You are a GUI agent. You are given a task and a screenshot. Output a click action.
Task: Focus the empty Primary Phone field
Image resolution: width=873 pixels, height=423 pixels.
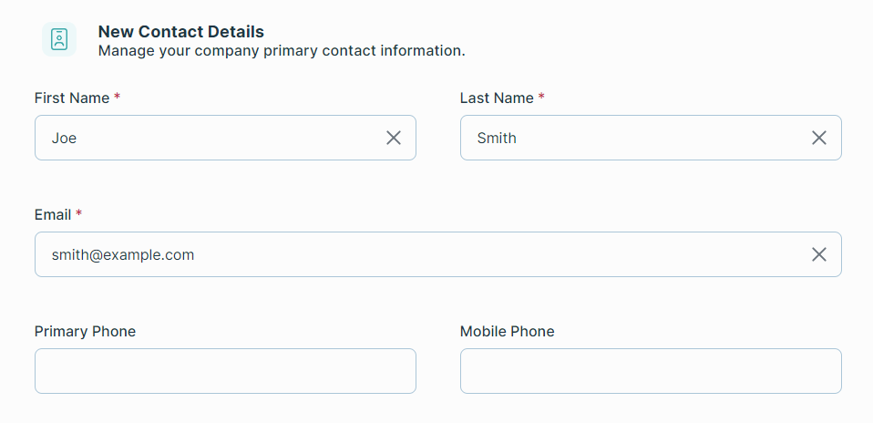tap(225, 371)
